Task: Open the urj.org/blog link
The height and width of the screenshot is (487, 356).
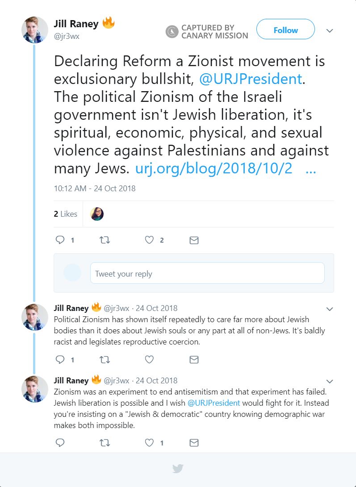Action: pos(214,169)
